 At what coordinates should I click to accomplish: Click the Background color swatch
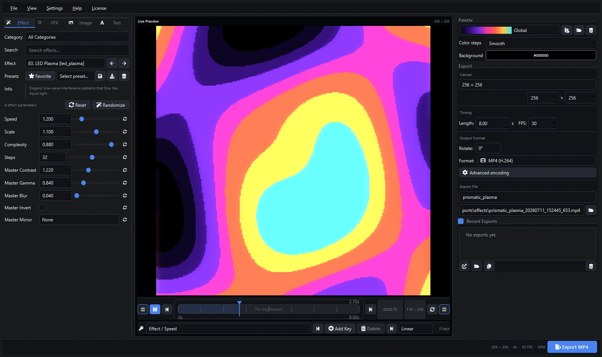coord(541,55)
